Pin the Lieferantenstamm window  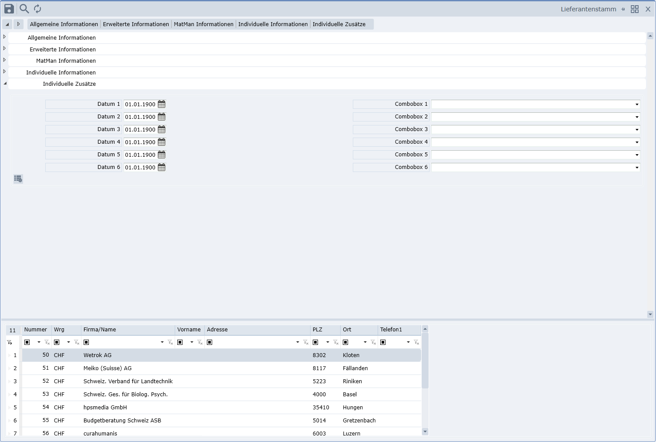tap(623, 9)
